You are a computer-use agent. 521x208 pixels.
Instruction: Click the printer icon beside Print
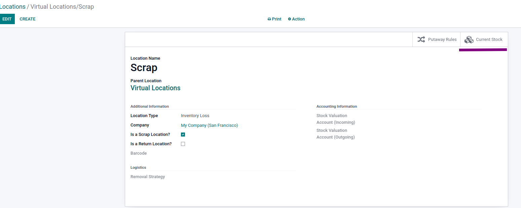click(x=269, y=19)
